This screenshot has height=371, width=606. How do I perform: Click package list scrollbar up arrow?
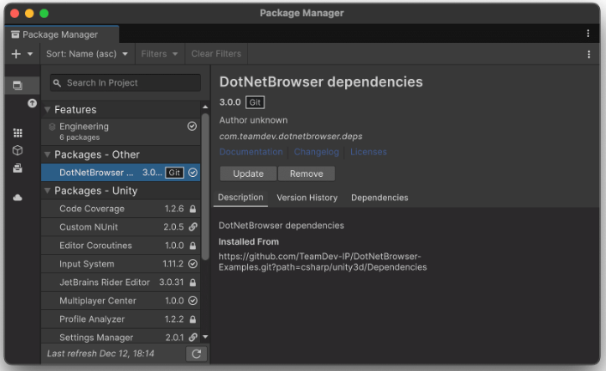tap(205, 106)
